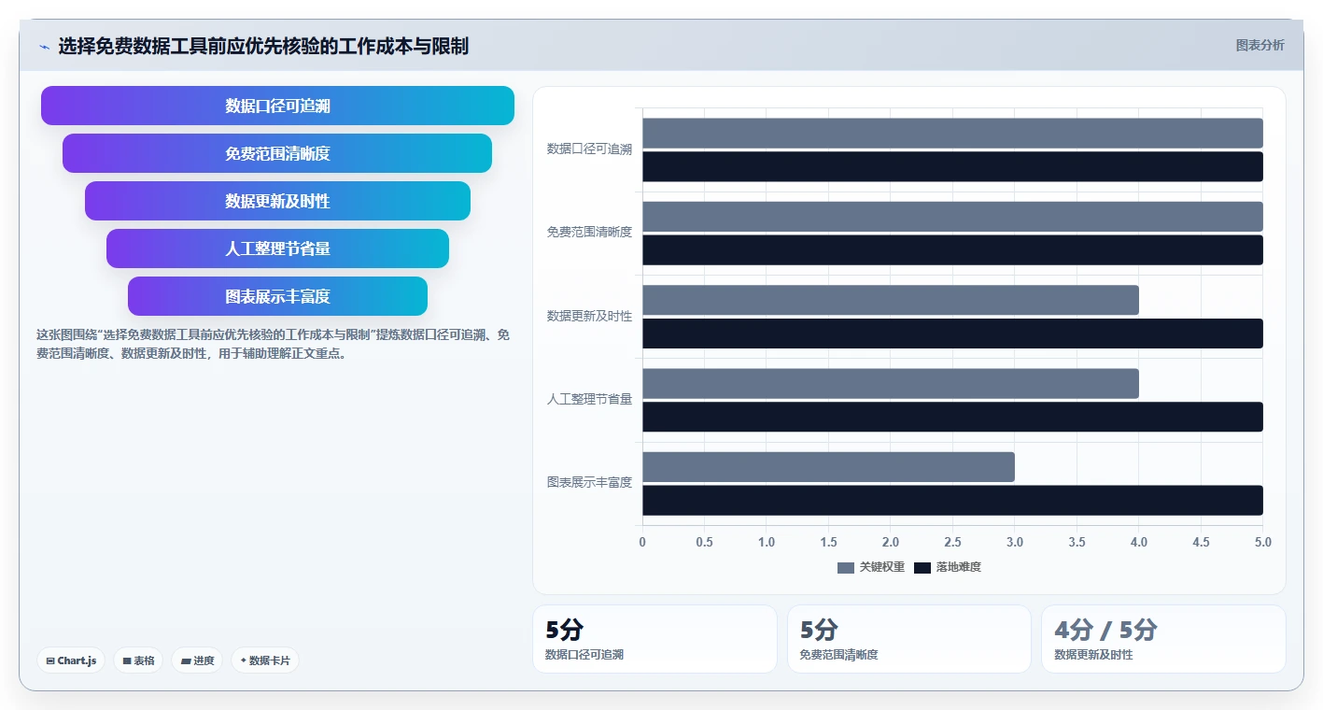Toggle the 落地难度 legend swatch
Viewport: 1323px width, 710px height.
tap(922, 567)
